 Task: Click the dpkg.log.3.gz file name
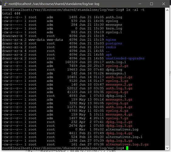pos(119,126)
